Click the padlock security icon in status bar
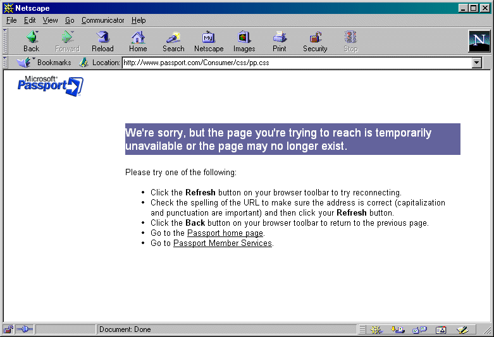The image size is (494, 337). click(x=9, y=329)
